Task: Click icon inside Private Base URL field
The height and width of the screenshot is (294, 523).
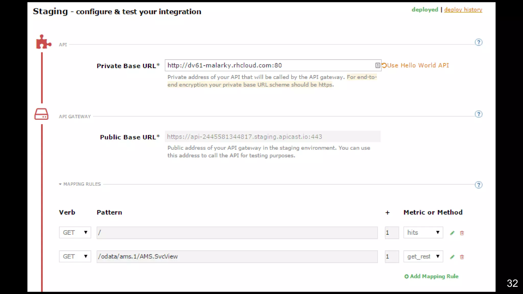Action: click(377, 65)
